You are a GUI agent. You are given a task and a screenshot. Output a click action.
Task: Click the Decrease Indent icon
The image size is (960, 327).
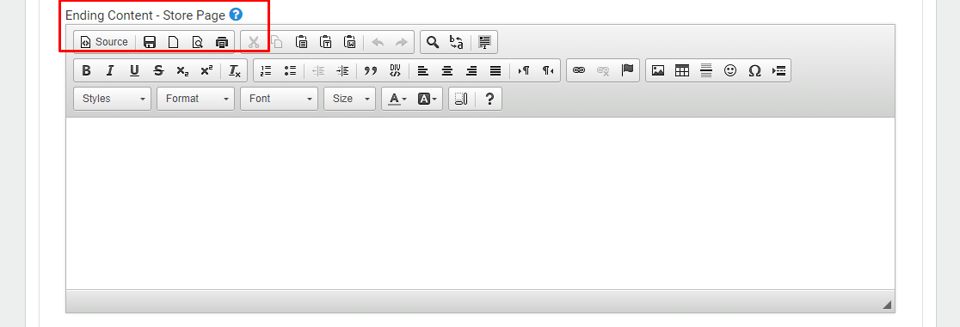(x=318, y=70)
